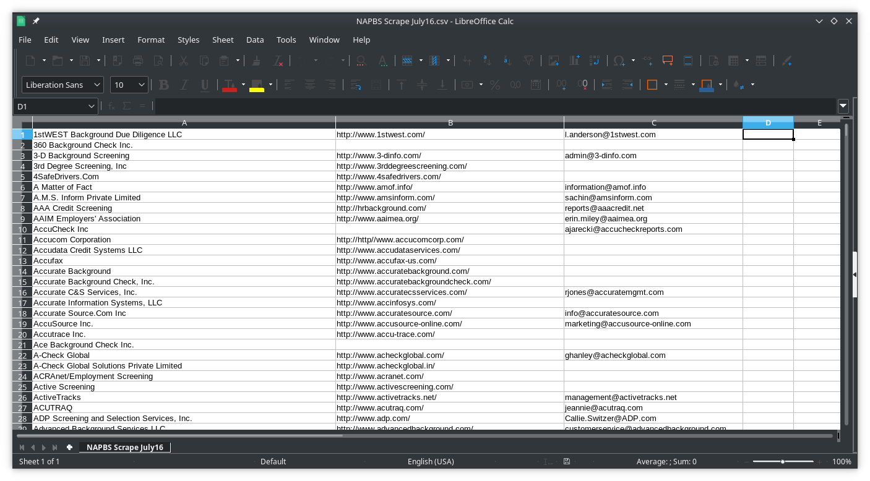
Task: Create a new document with the New icon
Action: click(30, 61)
